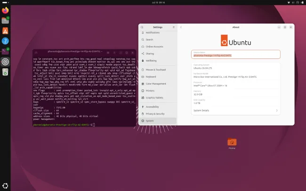Expand the System Details row
Screen dimensions: 306x191
(x=236, y=111)
